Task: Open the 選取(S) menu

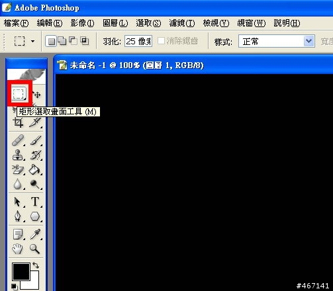Action: pos(148,23)
